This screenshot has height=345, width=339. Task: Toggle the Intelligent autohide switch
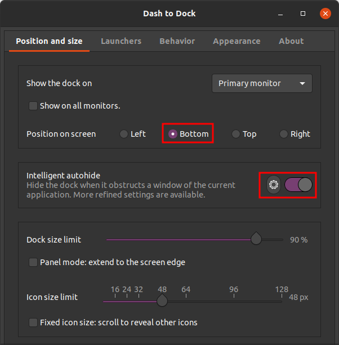pyautogui.click(x=298, y=185)
